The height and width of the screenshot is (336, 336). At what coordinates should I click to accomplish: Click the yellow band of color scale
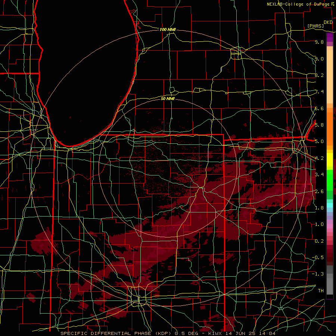click(x=330, y=160)
